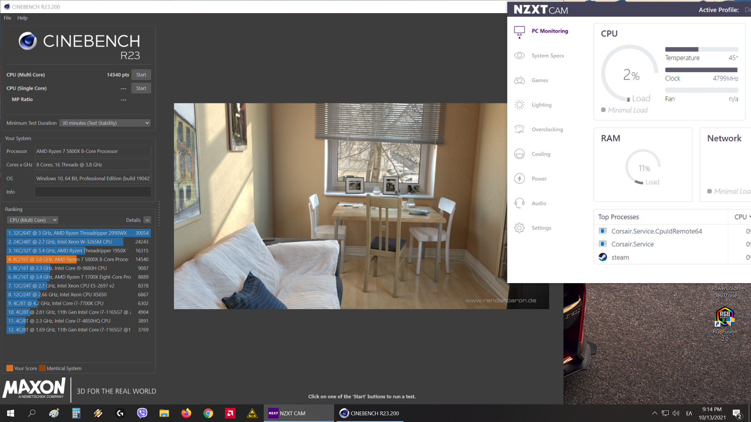The width and height of the screenshot is (751, 422).
Task: Open volume control in system tray
Action: pos(676,413)
